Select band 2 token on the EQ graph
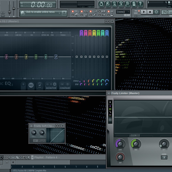Viewport: 172px width, 172px height. point(6,57)
